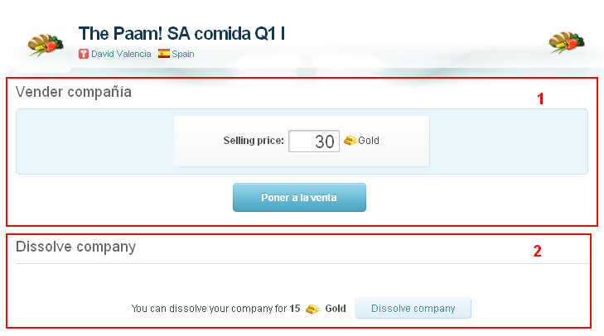Viewport: 604px width, 336px height.
Task: Click the "Gold" text beside the price field
Action: point(369,141)
